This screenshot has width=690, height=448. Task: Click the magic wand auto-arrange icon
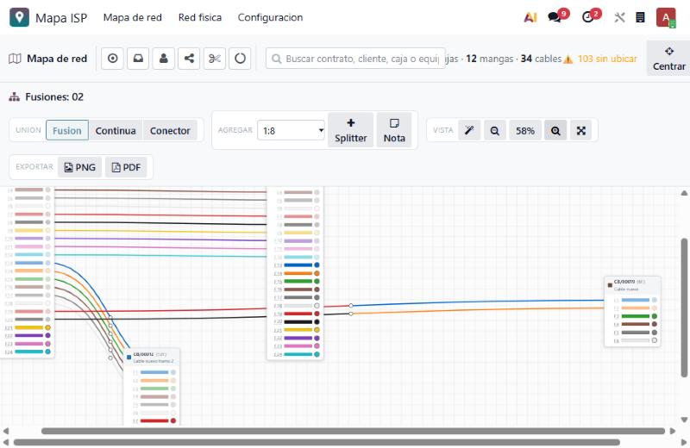click(x=469, y=131)
